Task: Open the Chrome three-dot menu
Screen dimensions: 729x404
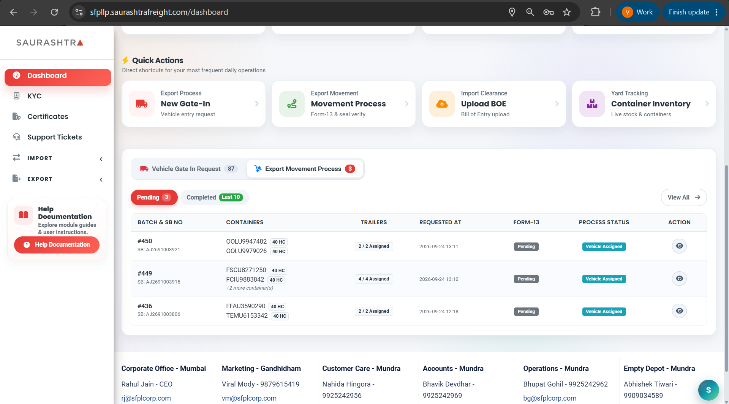Action: (x=716, y=12)
